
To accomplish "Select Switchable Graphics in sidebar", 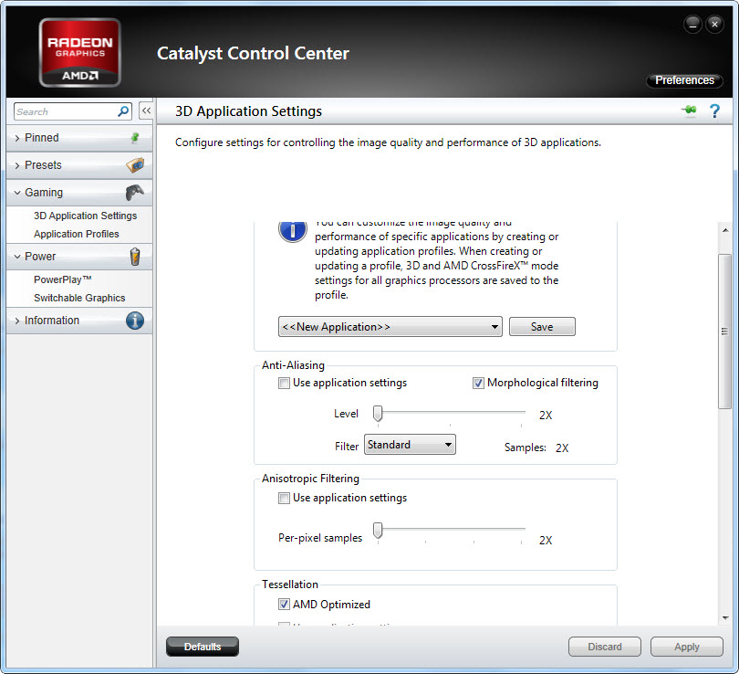I will [79, 298].
